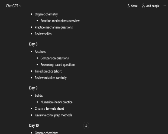
Task: Click "Reasoning-based questions" sub-bullet
Action: (x=58, y=65)
